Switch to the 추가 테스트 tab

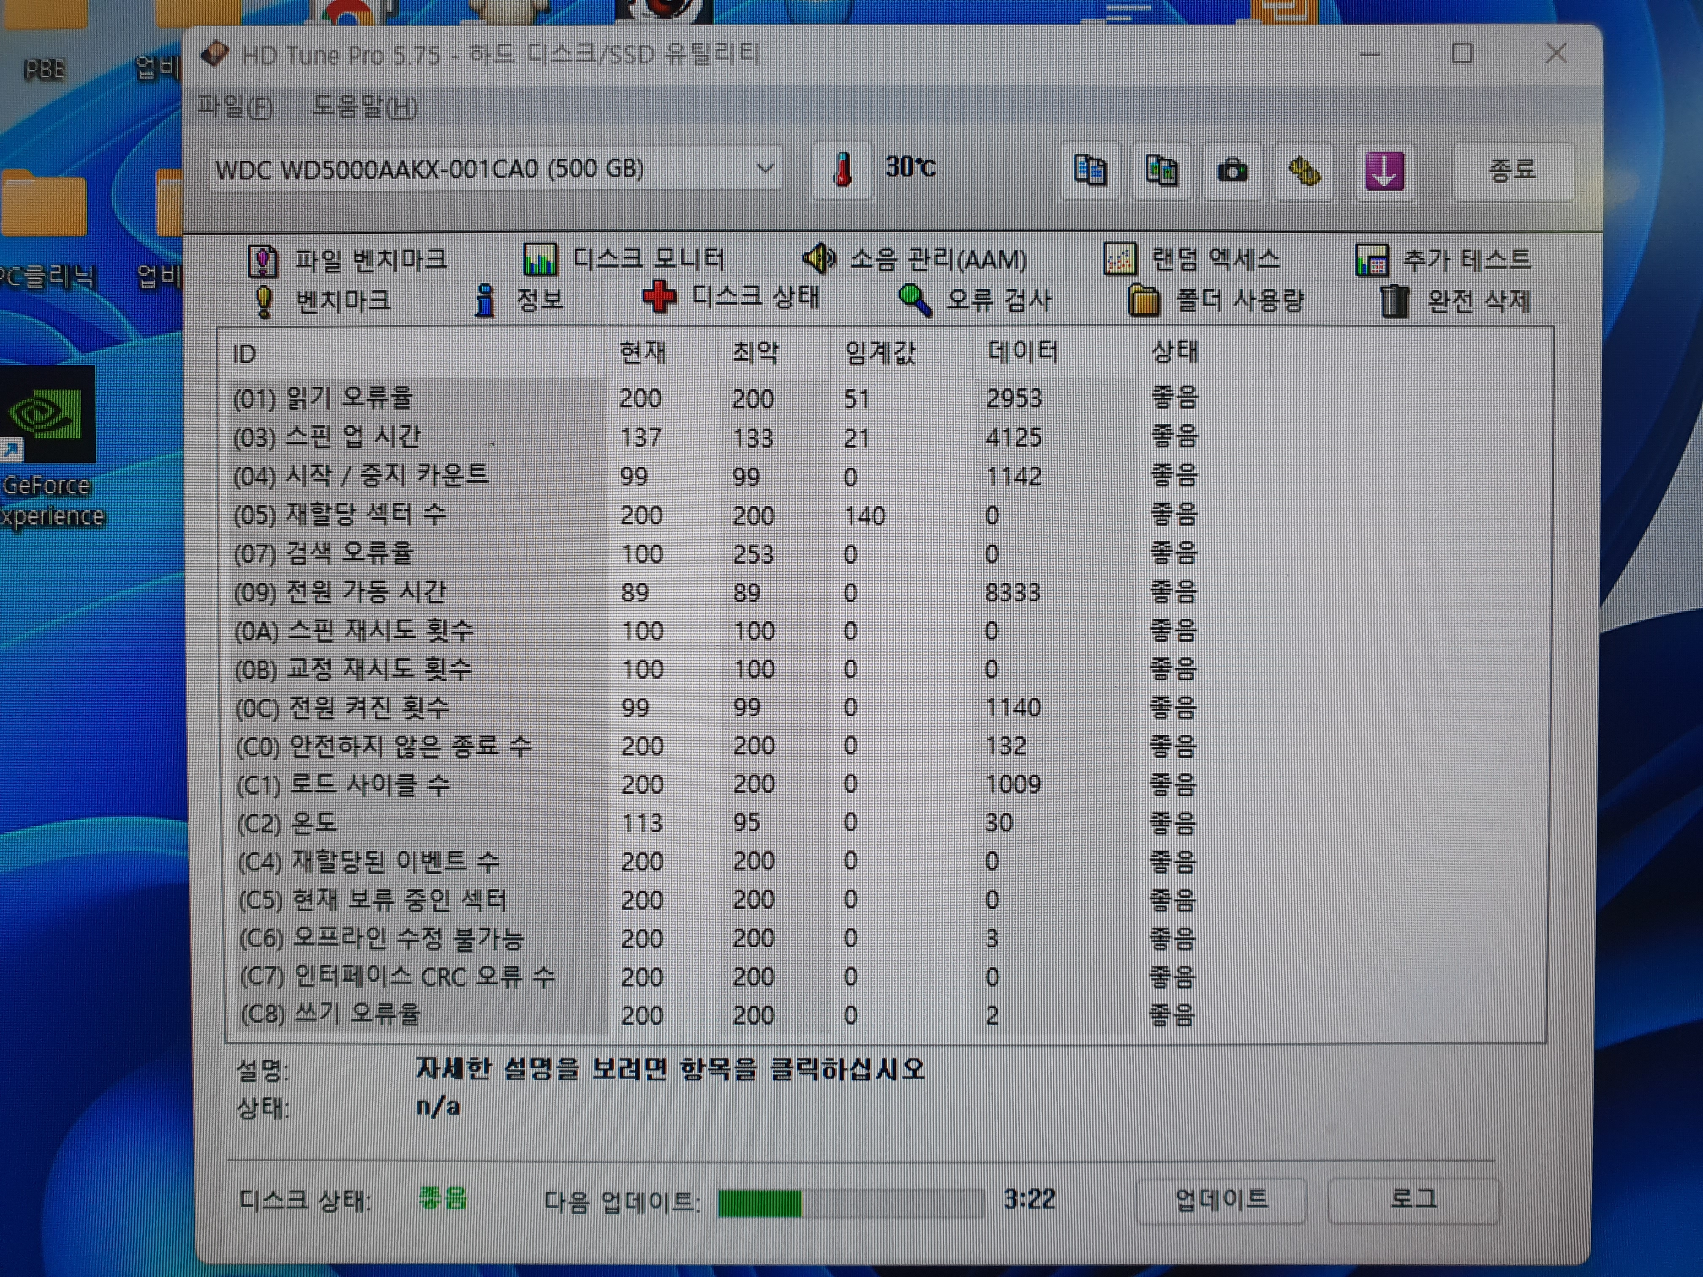[1444, 259]
